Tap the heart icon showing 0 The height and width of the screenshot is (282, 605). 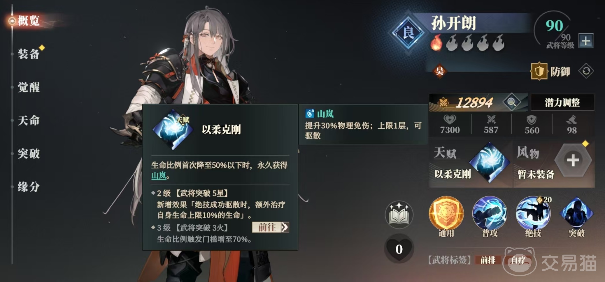(399, 248)
